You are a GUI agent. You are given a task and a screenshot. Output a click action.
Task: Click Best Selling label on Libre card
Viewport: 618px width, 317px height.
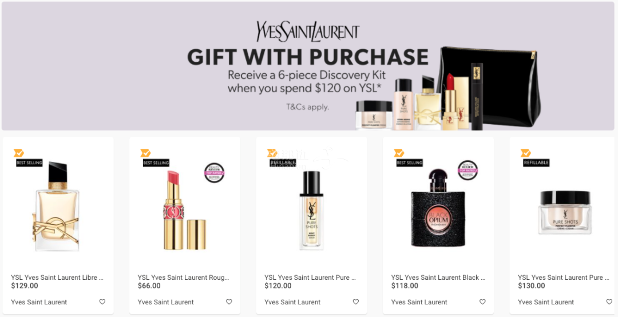pyautogui.click(x=30, y=163)
